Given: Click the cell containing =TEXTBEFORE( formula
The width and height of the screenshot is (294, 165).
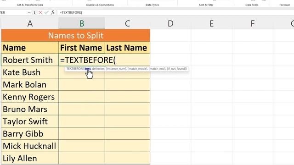Looking at the screenshot, I should click(82, 60).
